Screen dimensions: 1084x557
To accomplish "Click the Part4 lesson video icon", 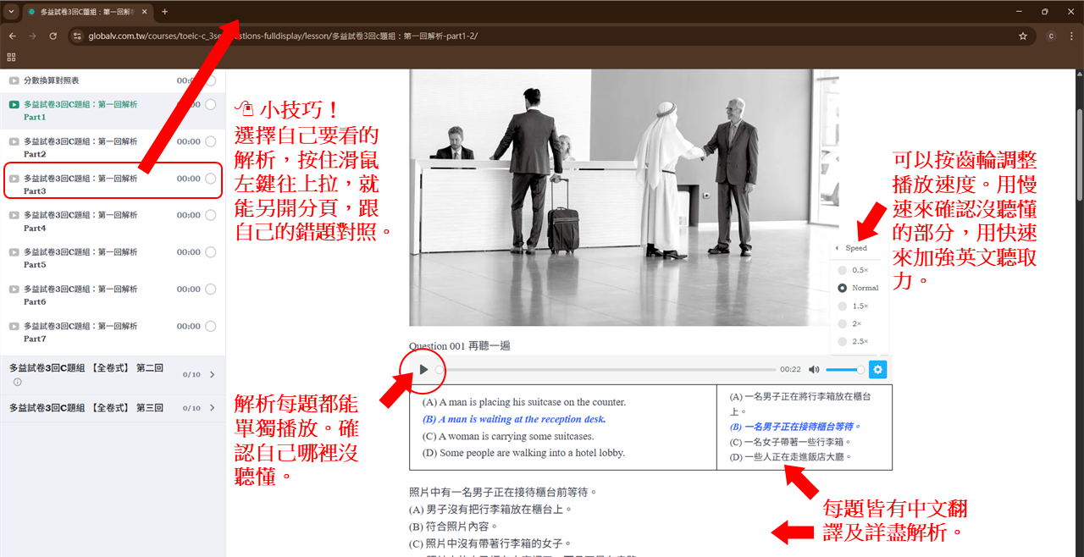I will click(x=14, y=216).
